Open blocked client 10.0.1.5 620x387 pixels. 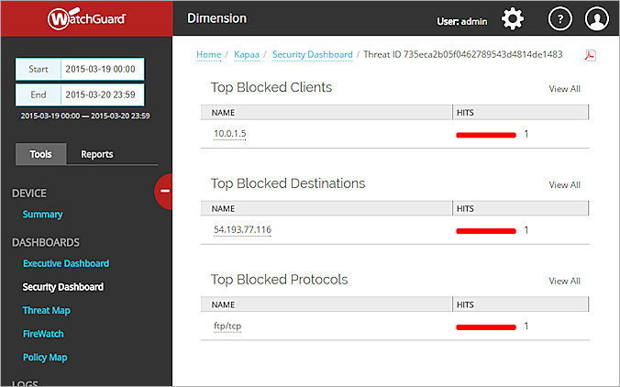pos(230,134)
